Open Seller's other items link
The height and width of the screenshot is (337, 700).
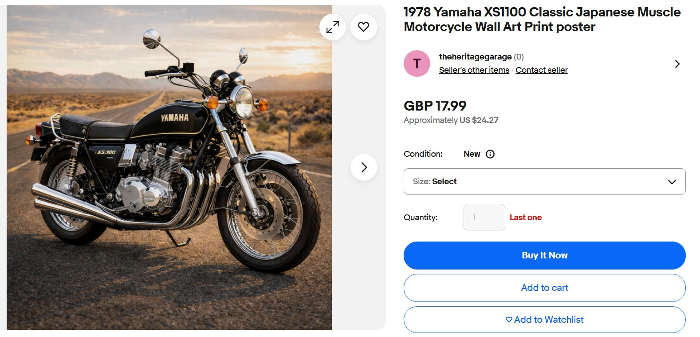tap(474, 70)
